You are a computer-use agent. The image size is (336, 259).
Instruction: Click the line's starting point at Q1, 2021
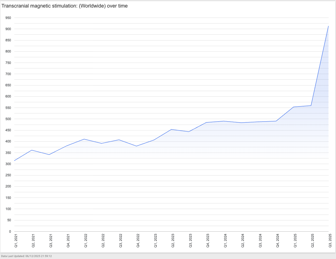[15, 161]
